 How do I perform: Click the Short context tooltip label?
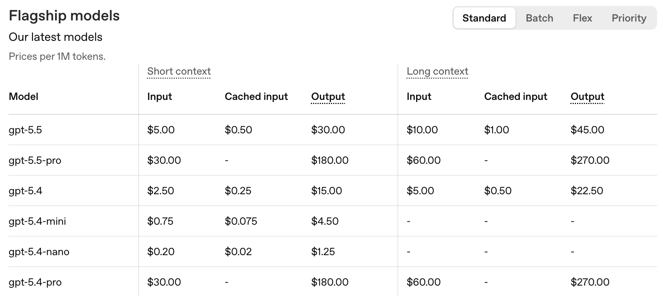click(x=179, y=71)
